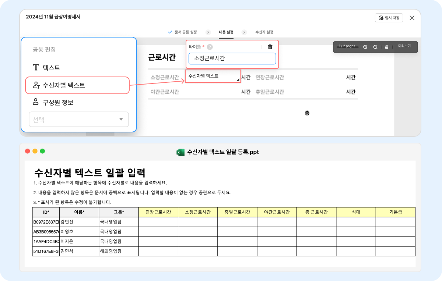The width and height of the screenshot is (442, 281).
Task: Click the help question mark next to 타이틀
Action: point(210,47)
